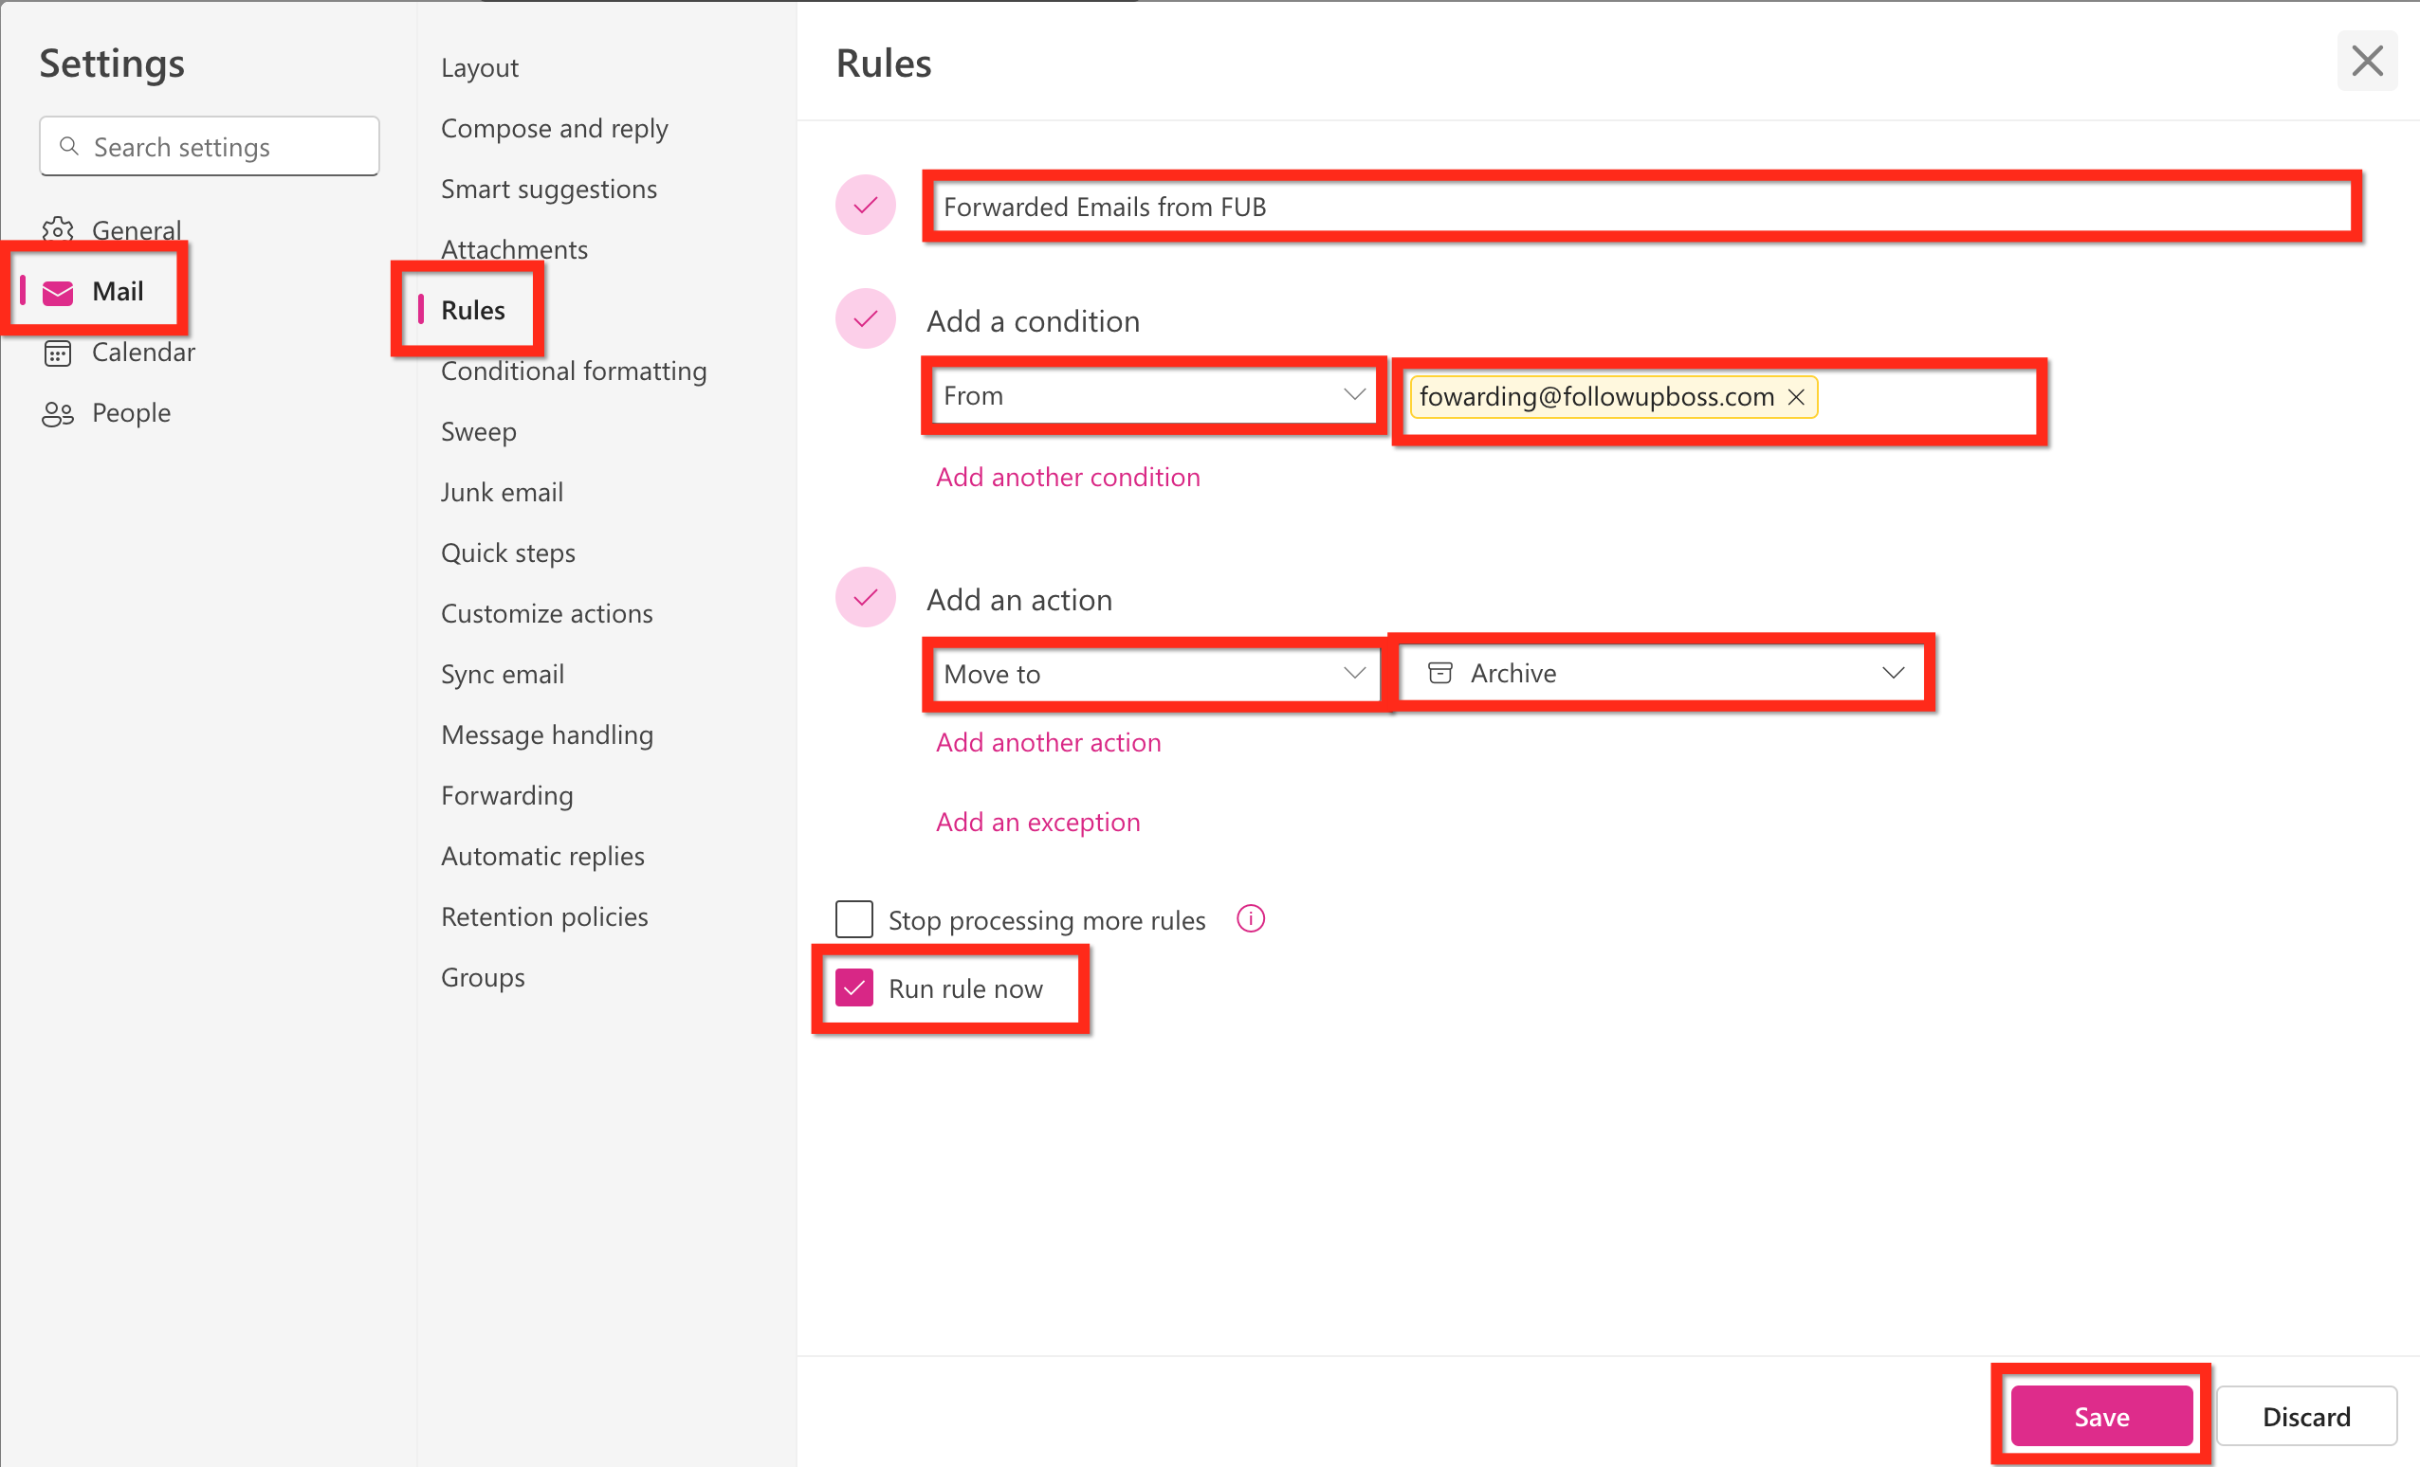Uncheck Run rule now checkbox

click(x=853, y=988)
